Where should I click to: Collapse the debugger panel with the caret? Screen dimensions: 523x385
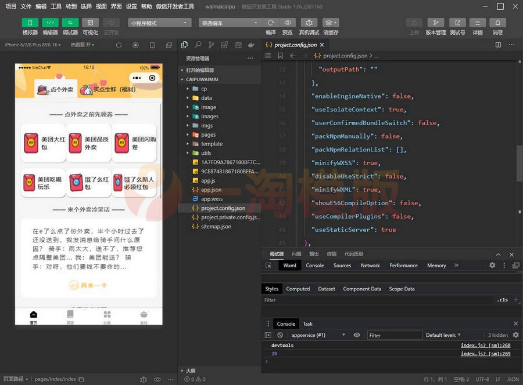click(x=498, y=255)
